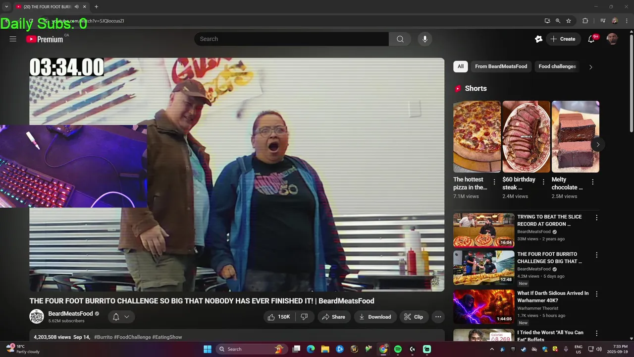Open the tab search dropdown arrow

(6, 6)
